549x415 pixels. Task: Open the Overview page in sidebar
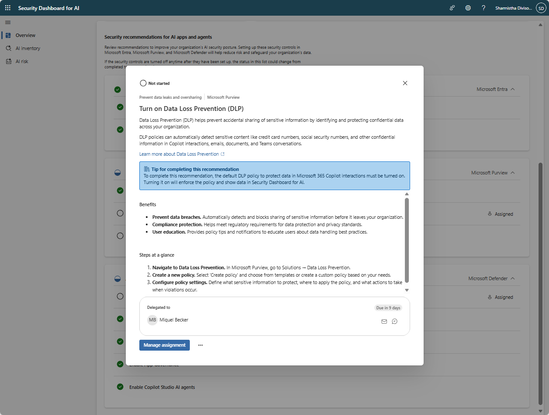pos(25,35)
